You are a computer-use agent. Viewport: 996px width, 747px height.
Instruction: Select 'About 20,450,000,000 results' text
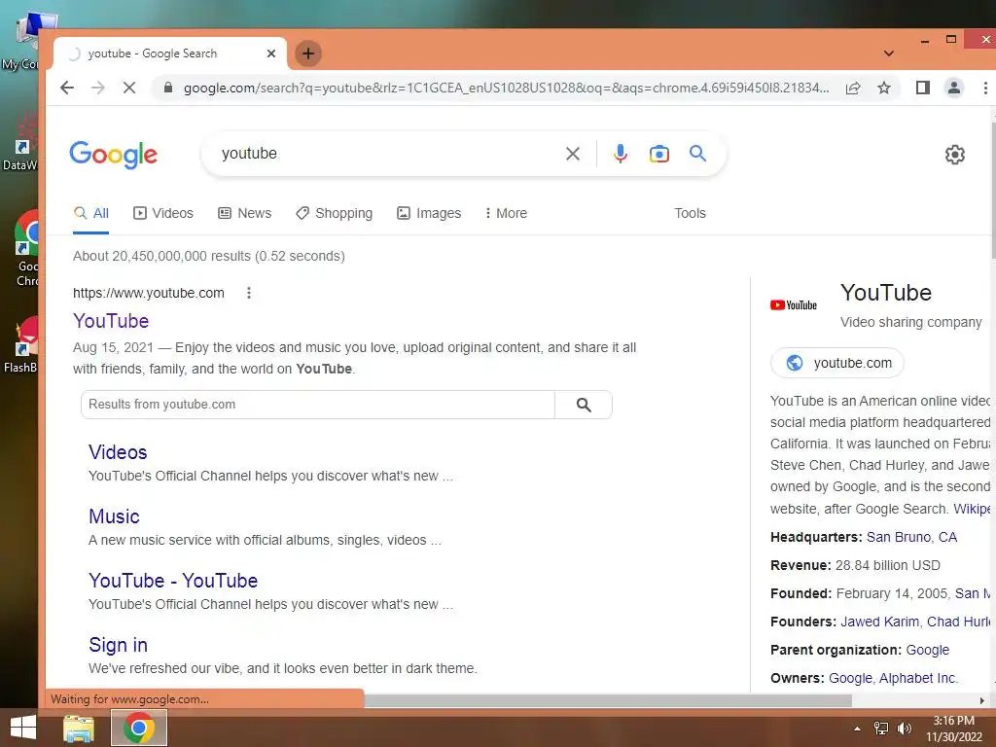tap(162, 256)
